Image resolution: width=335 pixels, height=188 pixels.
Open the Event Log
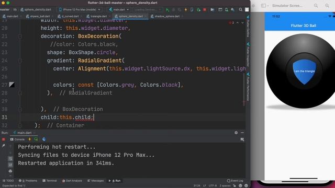[235, 181]
